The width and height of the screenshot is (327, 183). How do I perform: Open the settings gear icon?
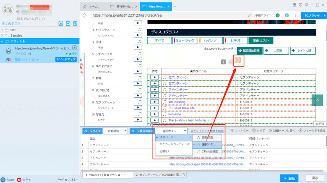point(307,5)
